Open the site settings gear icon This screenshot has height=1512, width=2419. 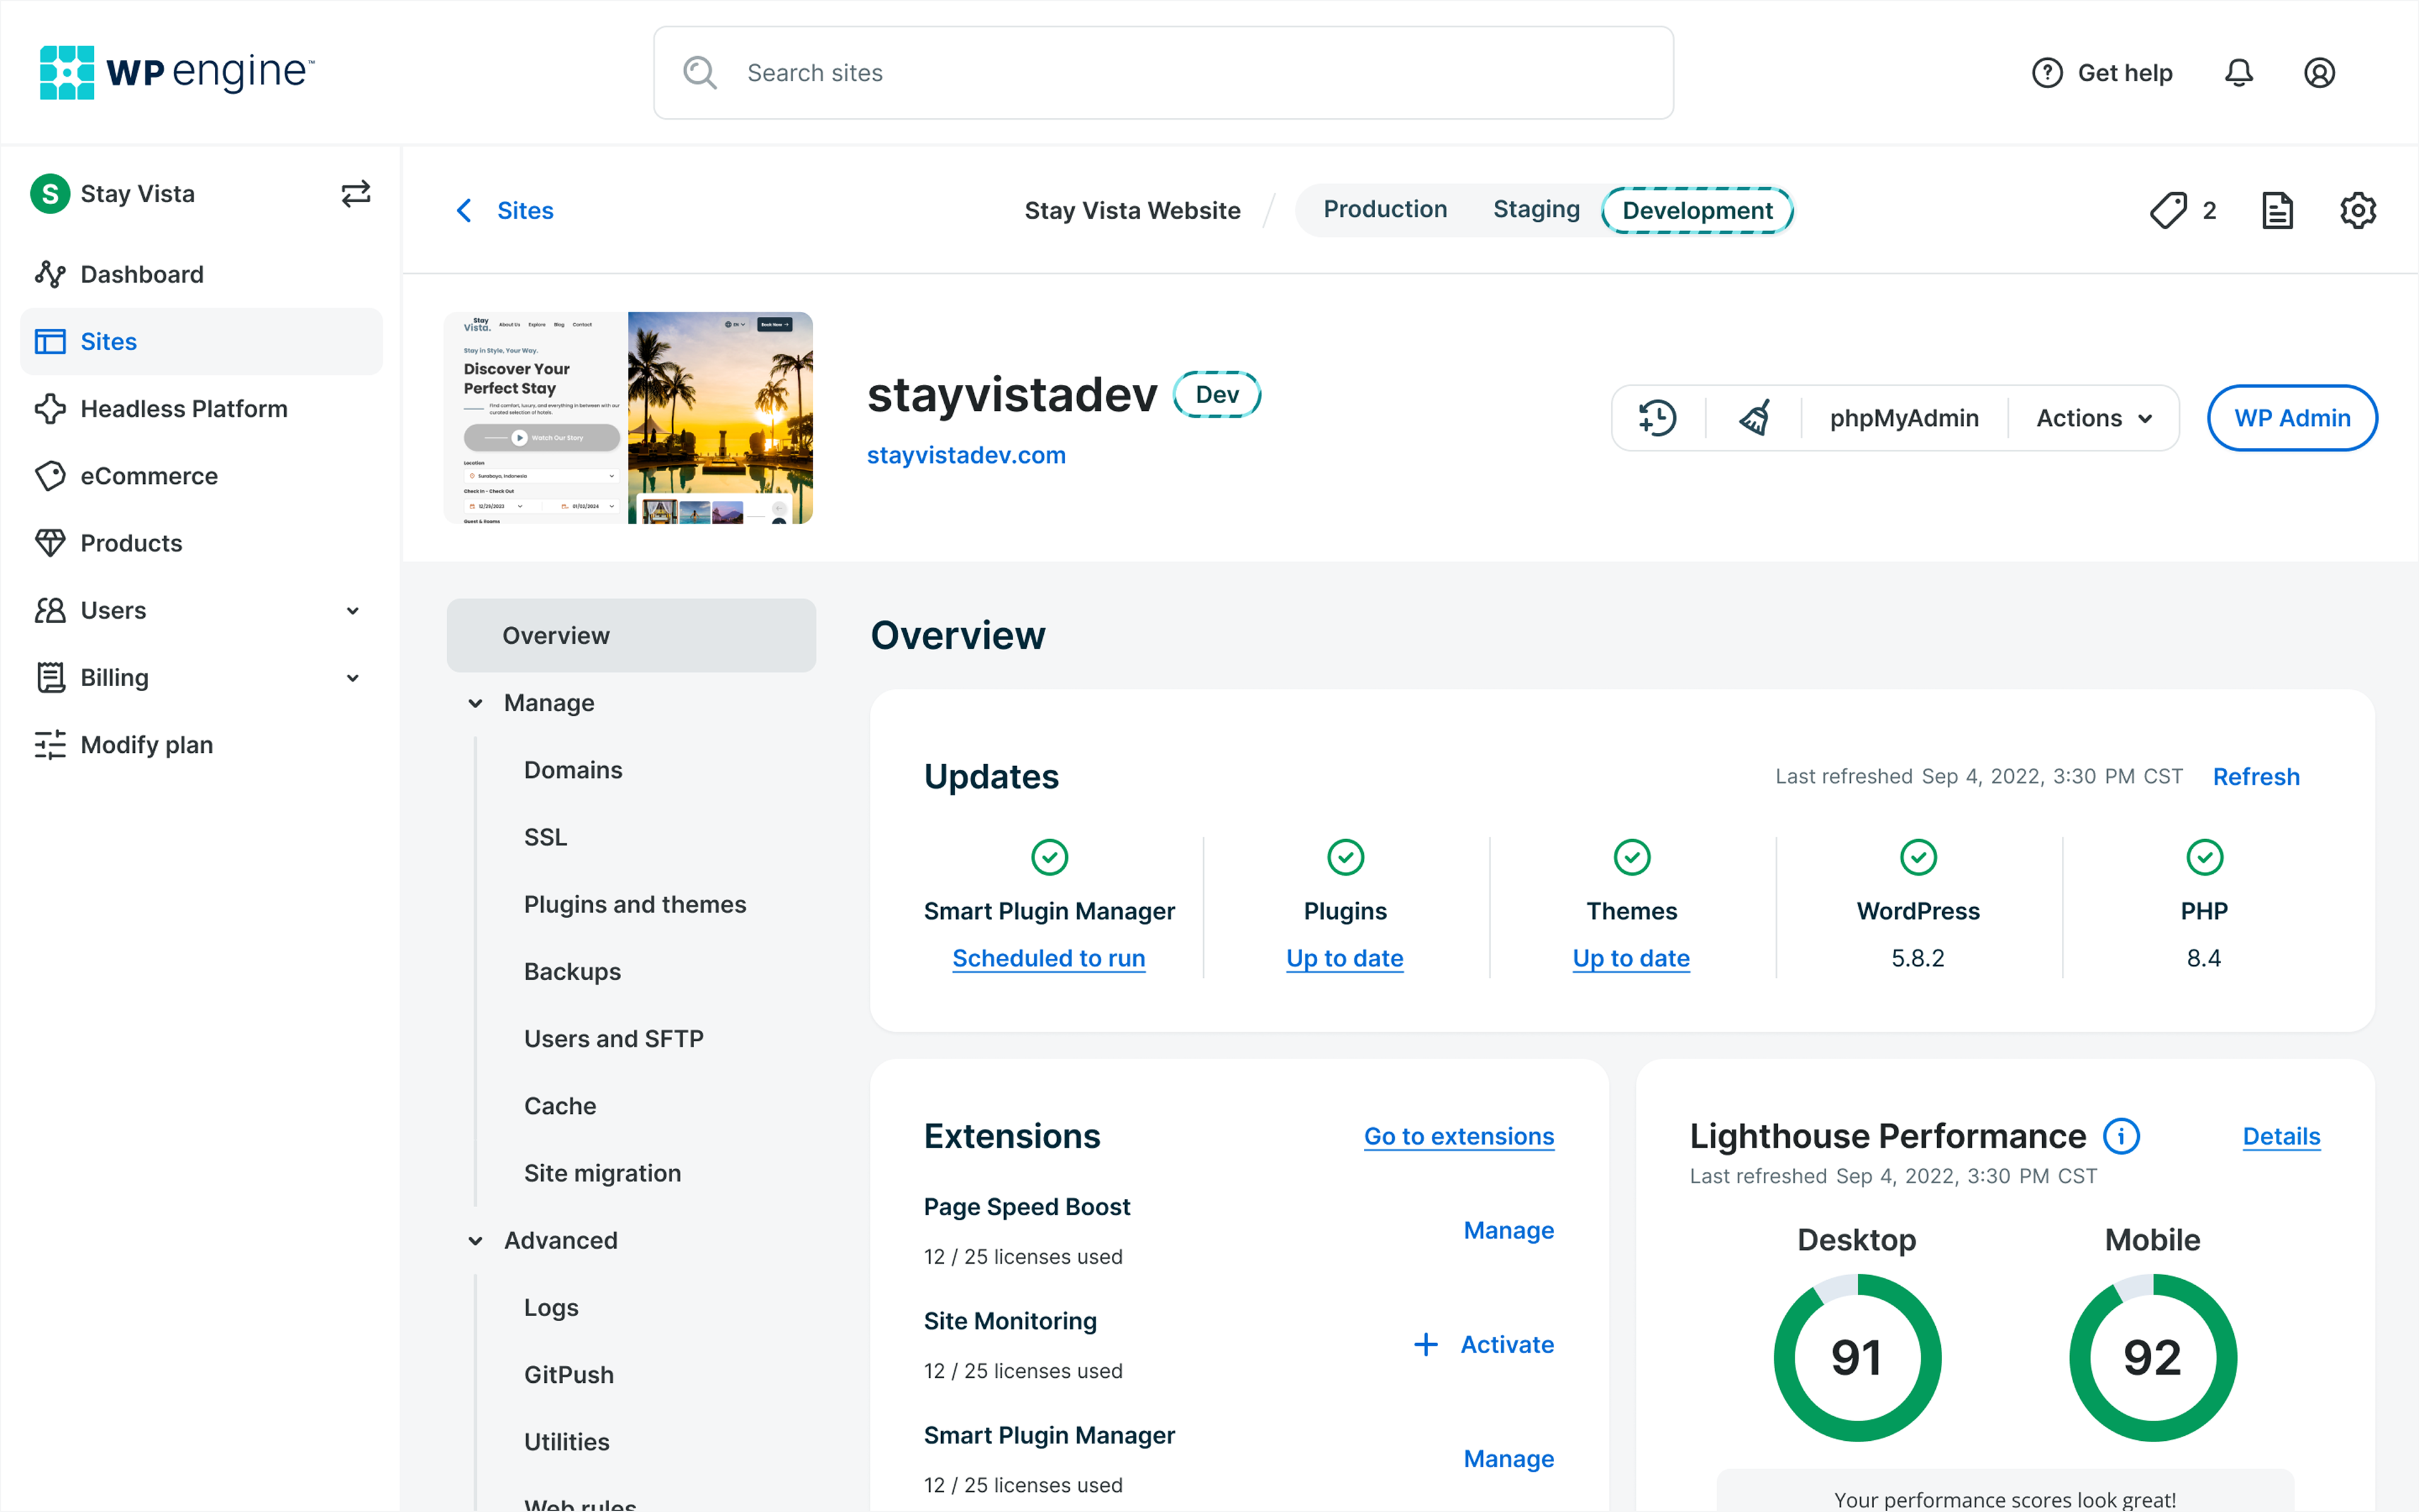click(x=2357, y=211)
